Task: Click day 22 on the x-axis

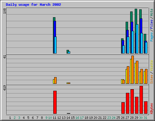Action: [x=104, y=118]
